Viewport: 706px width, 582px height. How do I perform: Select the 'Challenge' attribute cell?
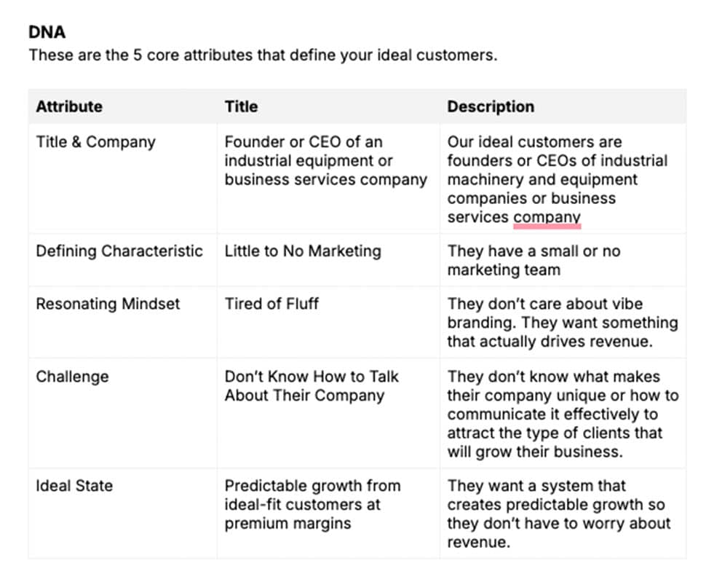72,377
